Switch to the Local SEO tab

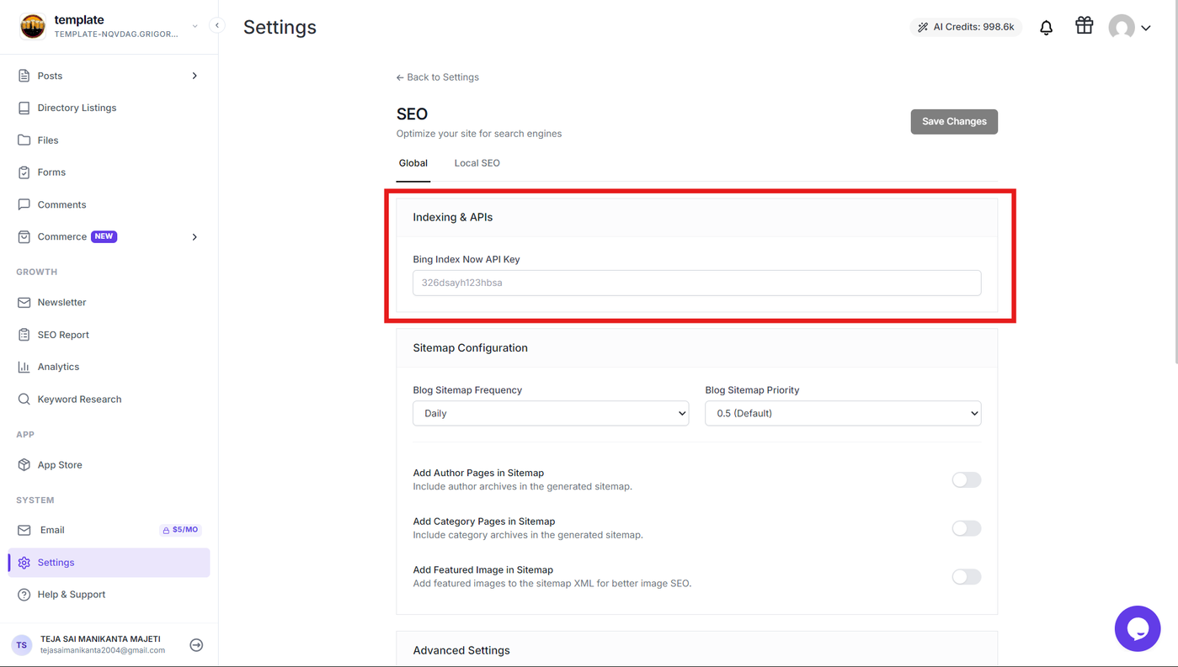tap(477, 163)
